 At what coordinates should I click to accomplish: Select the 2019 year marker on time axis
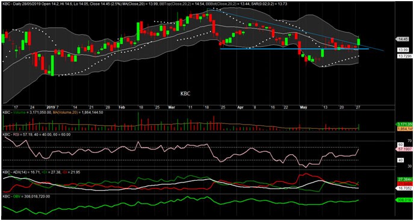click(x=50, y=108)
